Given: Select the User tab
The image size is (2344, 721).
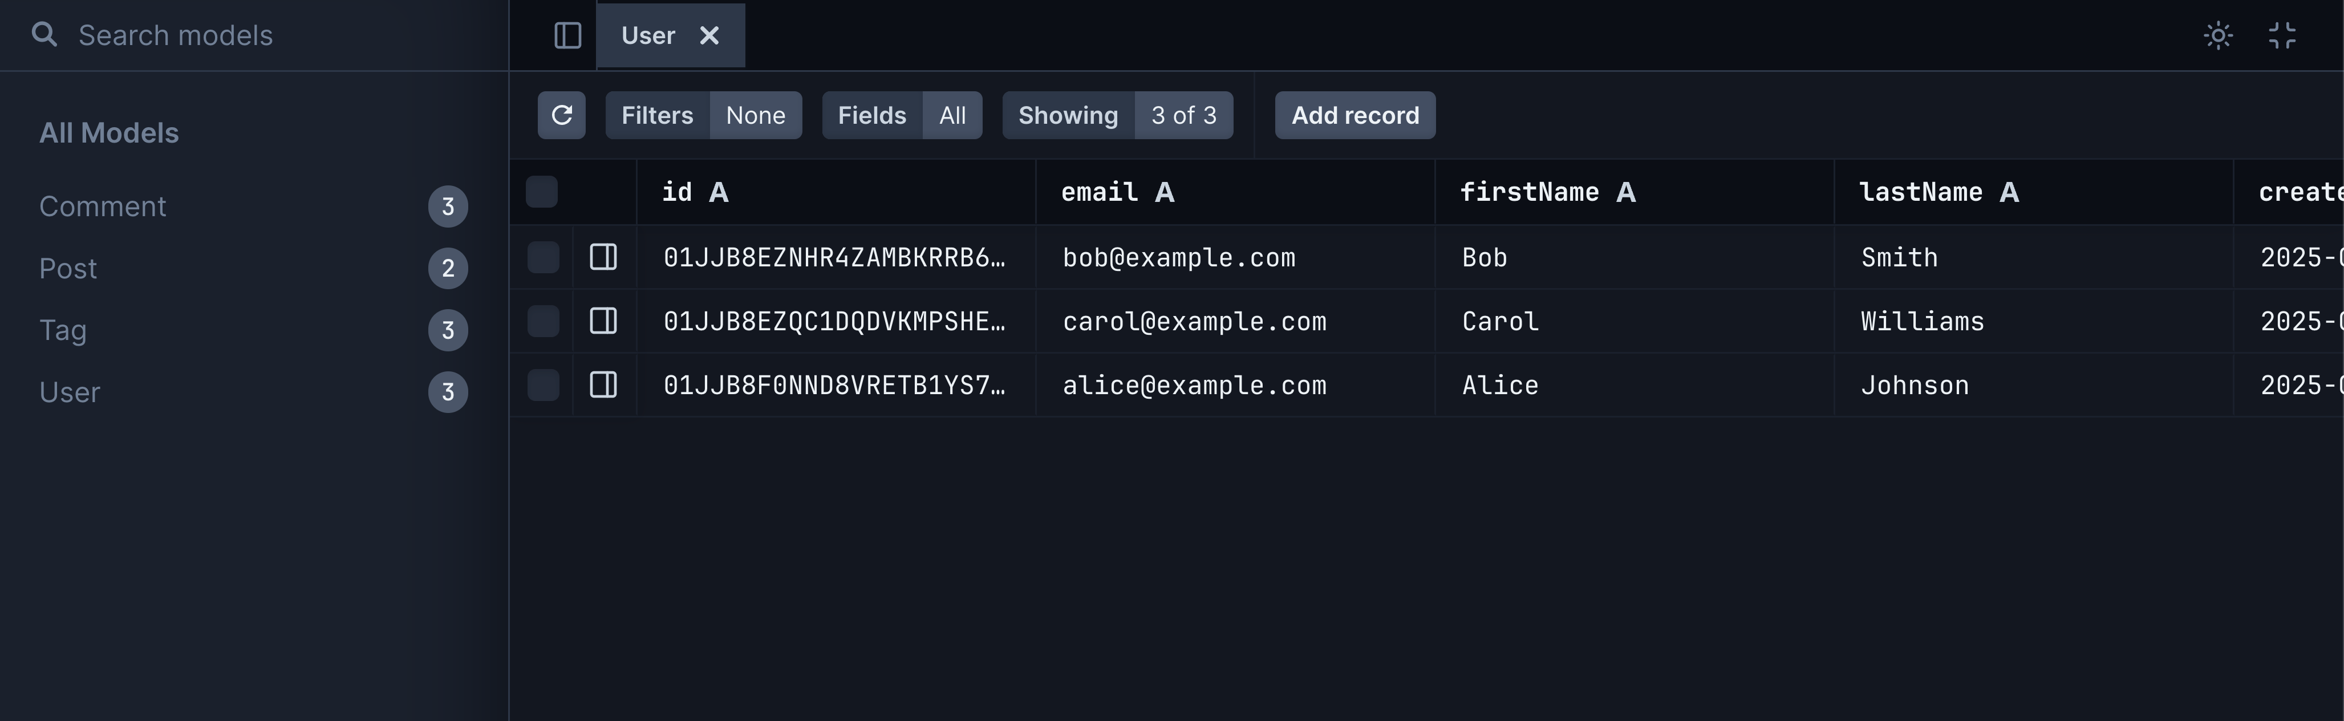Looking at the screenshot, I should click(x=648, y=35).
